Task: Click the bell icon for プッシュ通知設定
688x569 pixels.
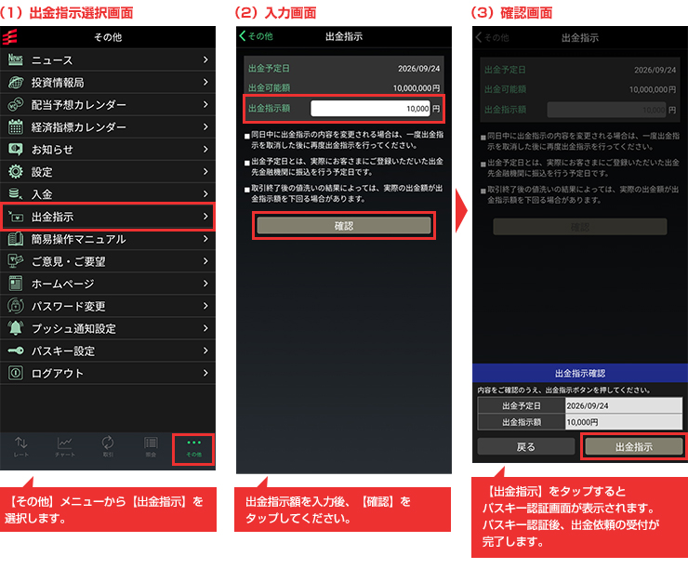Action: pos(16,328)
